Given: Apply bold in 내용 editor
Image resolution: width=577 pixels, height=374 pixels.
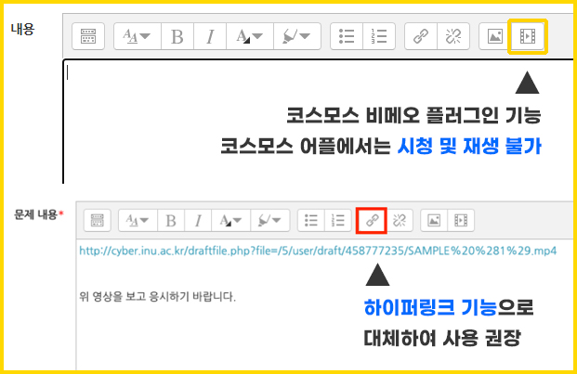Looking at the screenshot, I should click(177, 36).
